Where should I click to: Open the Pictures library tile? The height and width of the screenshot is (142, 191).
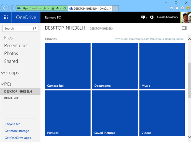point(68,113)
